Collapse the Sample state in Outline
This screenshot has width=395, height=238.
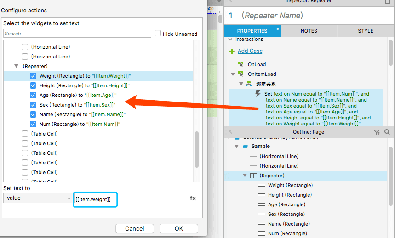point(236,147)
